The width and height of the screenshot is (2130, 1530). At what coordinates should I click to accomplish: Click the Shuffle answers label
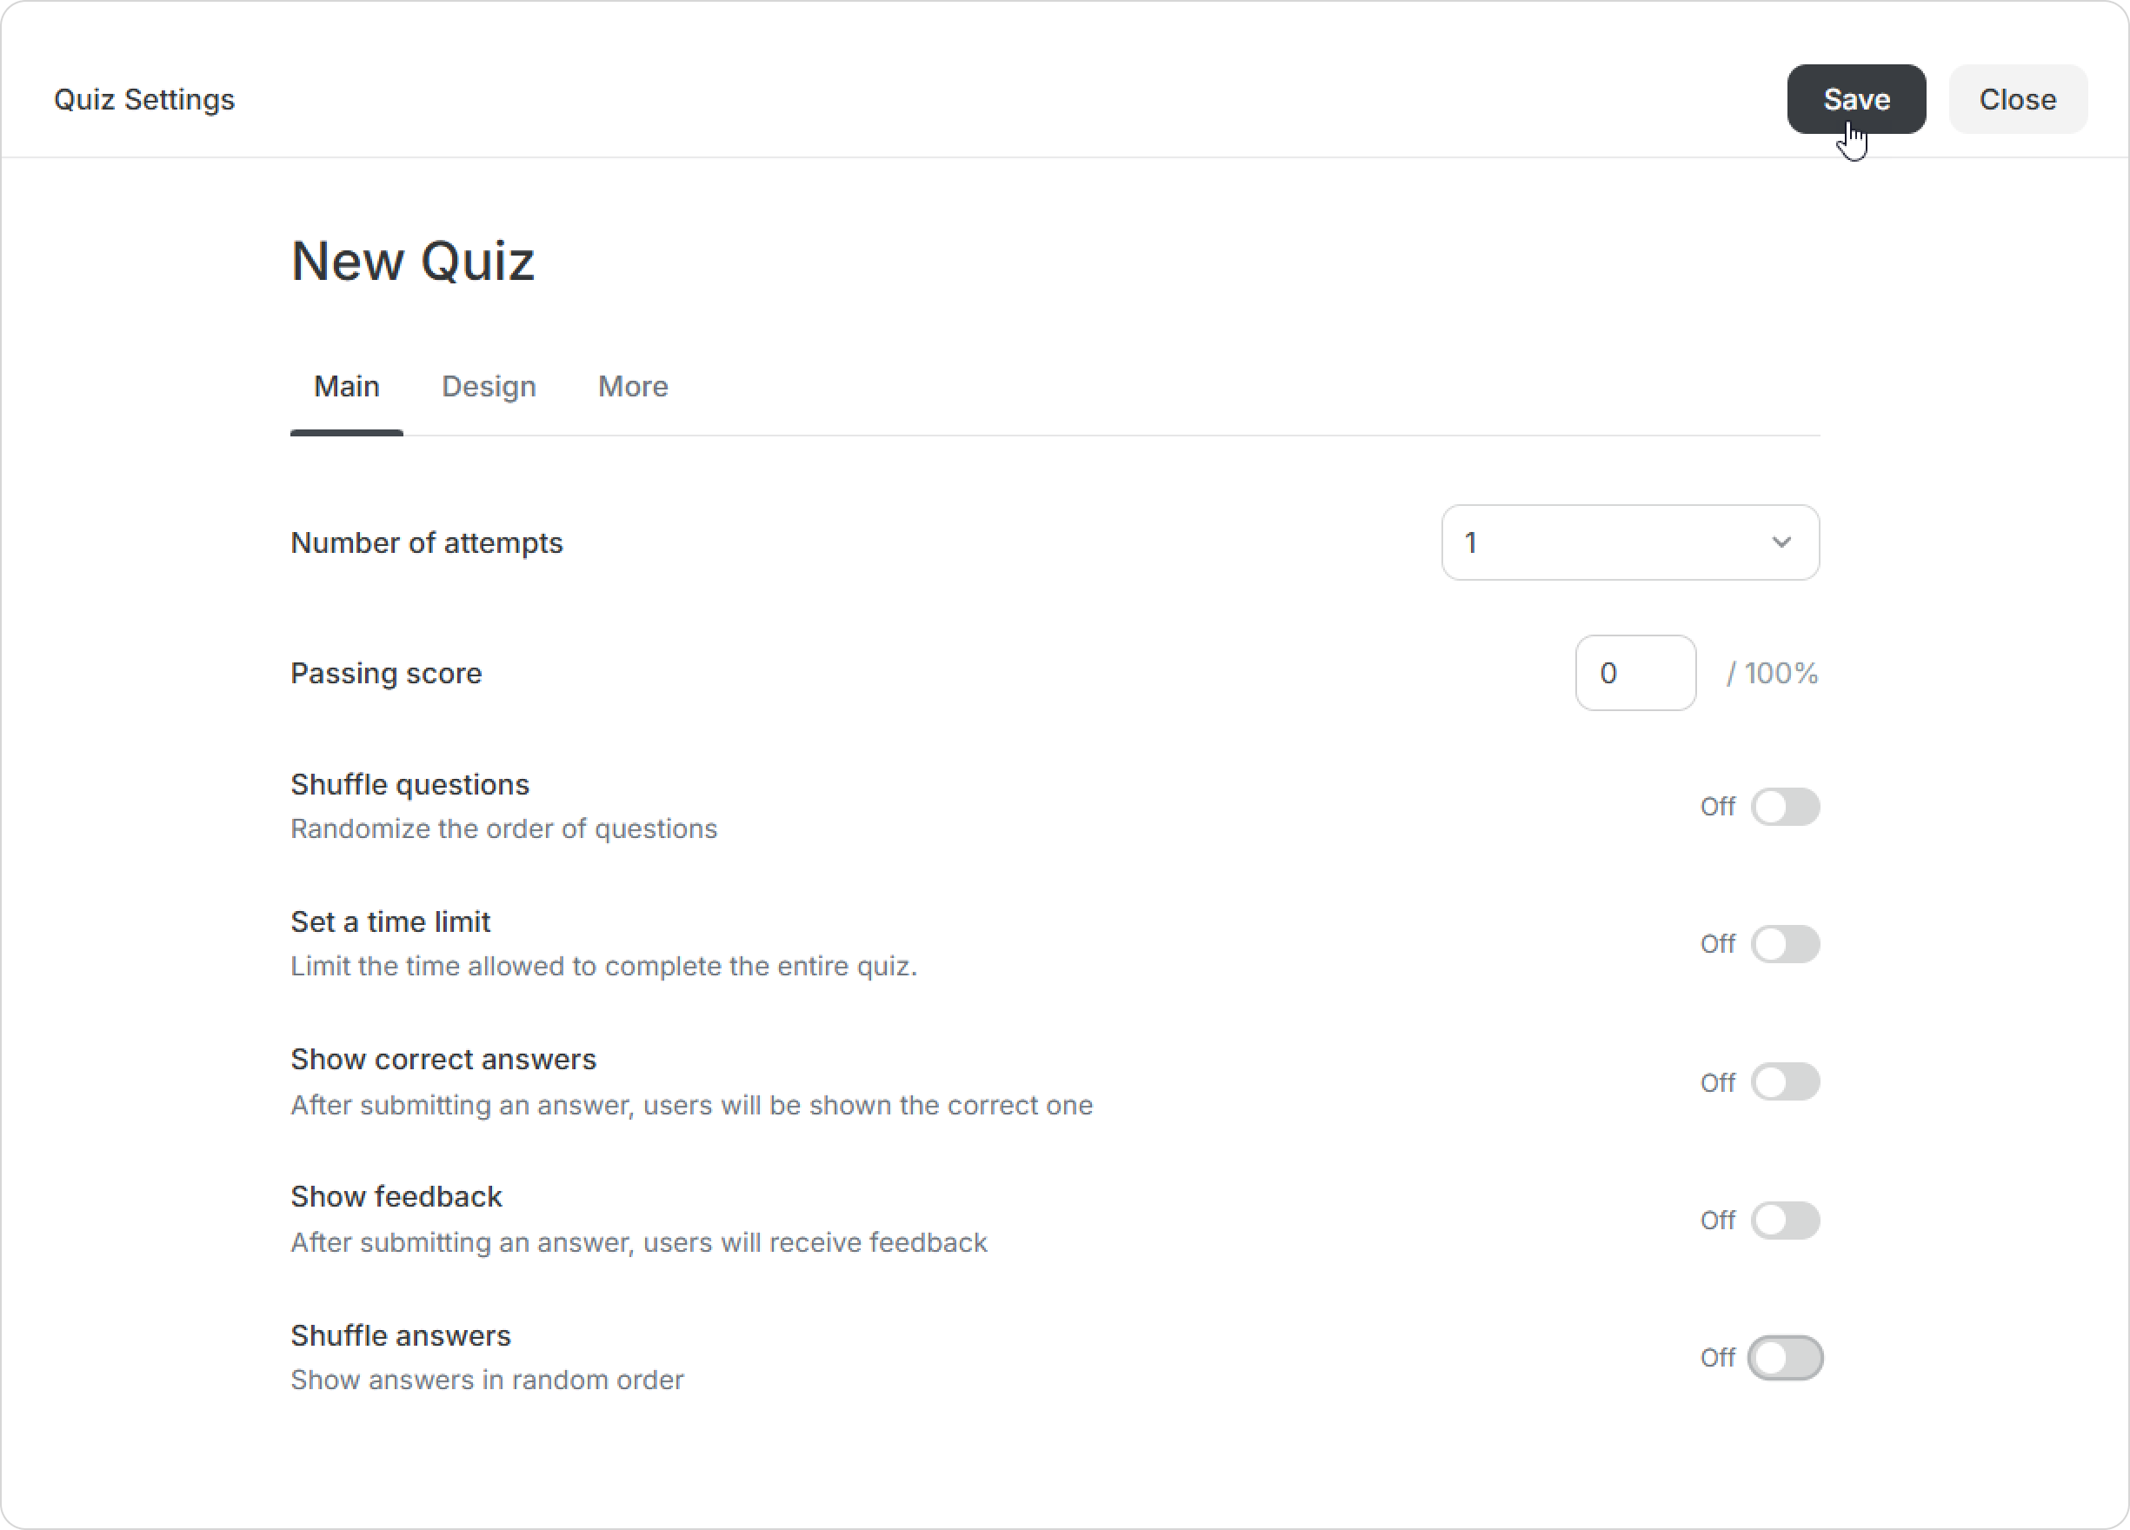tap(400, 1335)
